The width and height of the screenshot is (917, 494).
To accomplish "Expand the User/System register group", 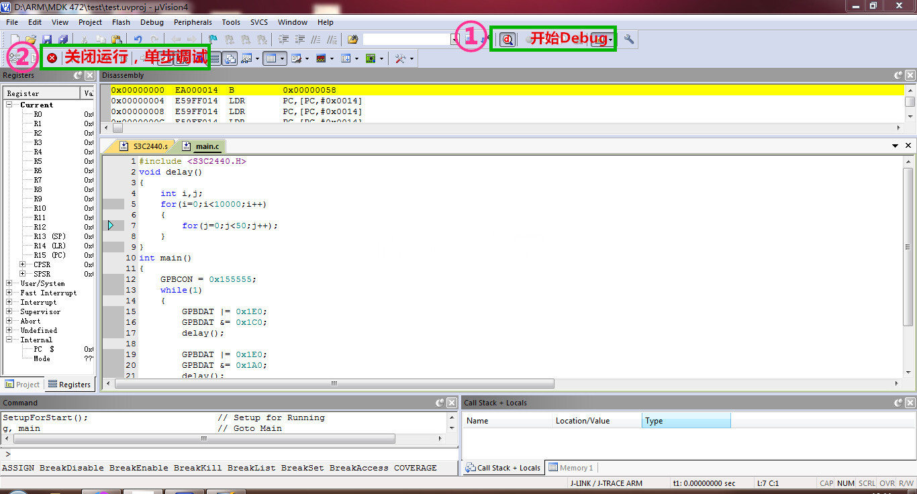I will (9, 283).
